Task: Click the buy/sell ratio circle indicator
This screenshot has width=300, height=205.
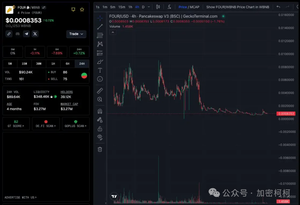Action: tap(84, 75)
